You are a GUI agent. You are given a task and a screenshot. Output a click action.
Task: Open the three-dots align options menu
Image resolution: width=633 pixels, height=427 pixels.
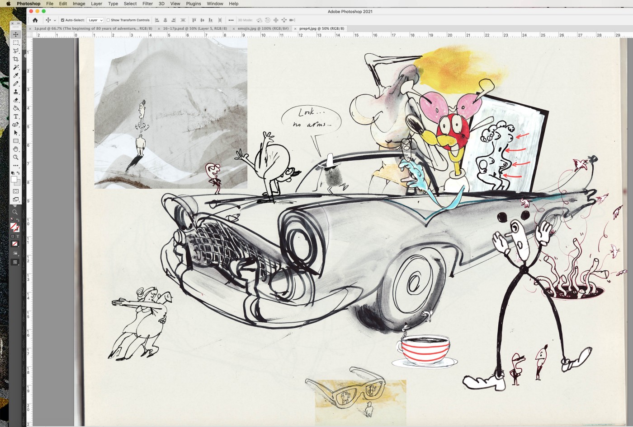(231, 20)
